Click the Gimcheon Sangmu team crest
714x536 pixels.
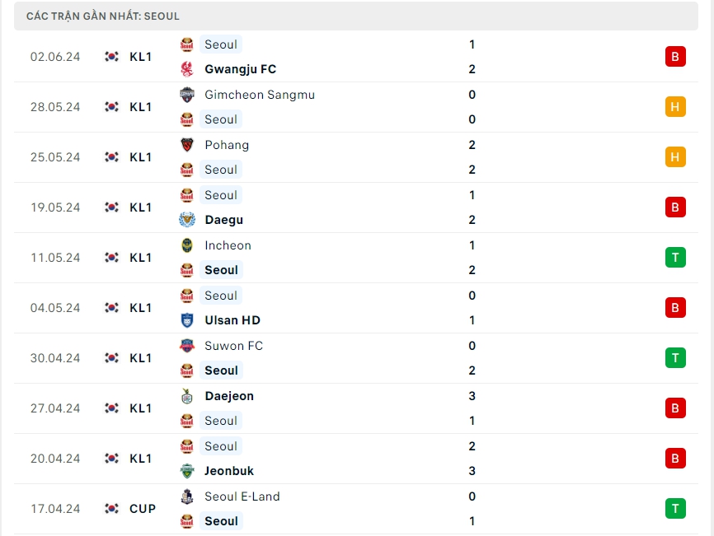click(x=187, y=95)
